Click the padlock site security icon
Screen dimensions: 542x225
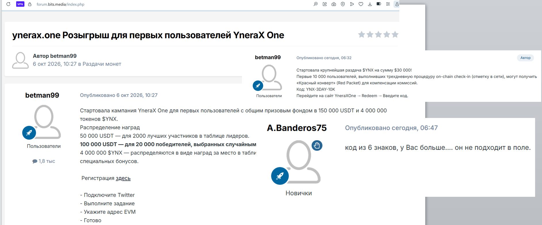click(30, 4)
